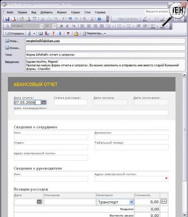Click the Undo arrow icon

click(x=70, y=19)
